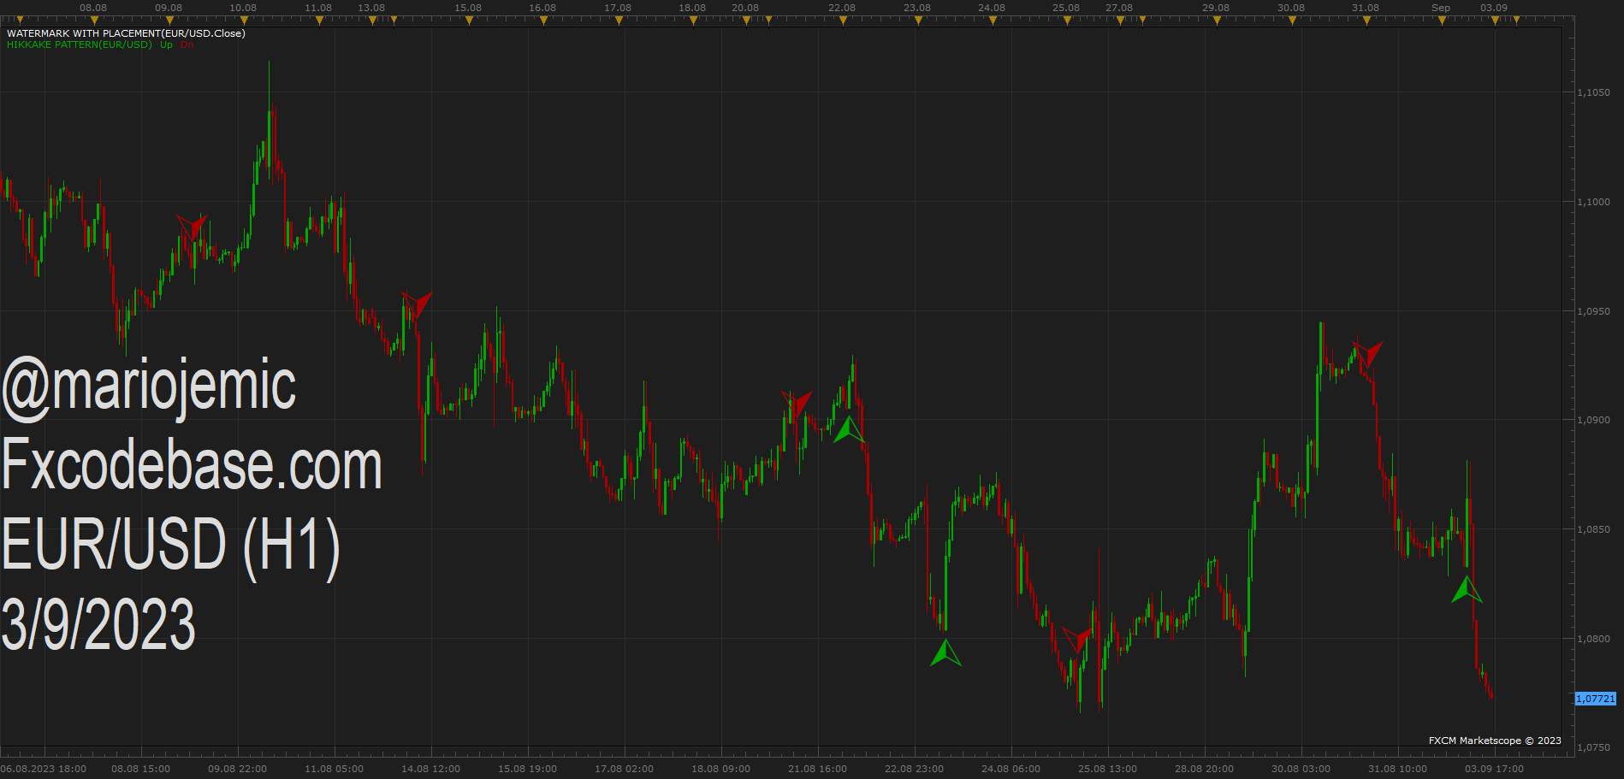Click the 1,0750 price axis label
Screen dimensions: 1624x779
pos(1593,747)
